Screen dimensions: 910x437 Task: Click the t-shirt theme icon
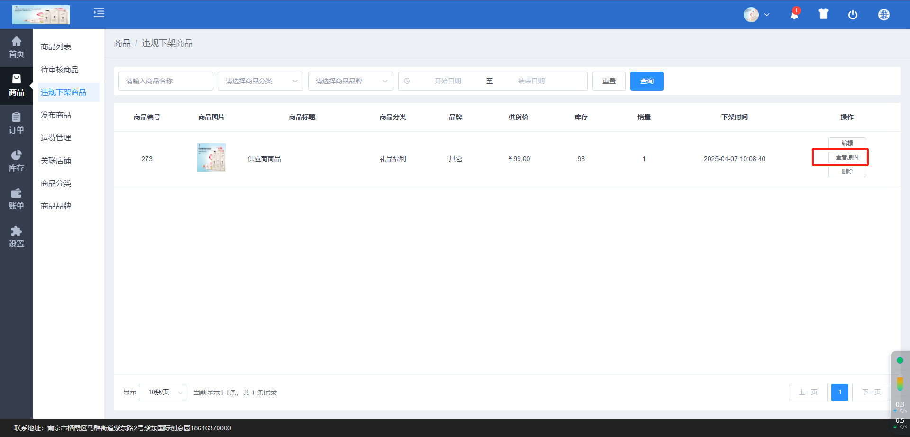(x=823, y=14)
